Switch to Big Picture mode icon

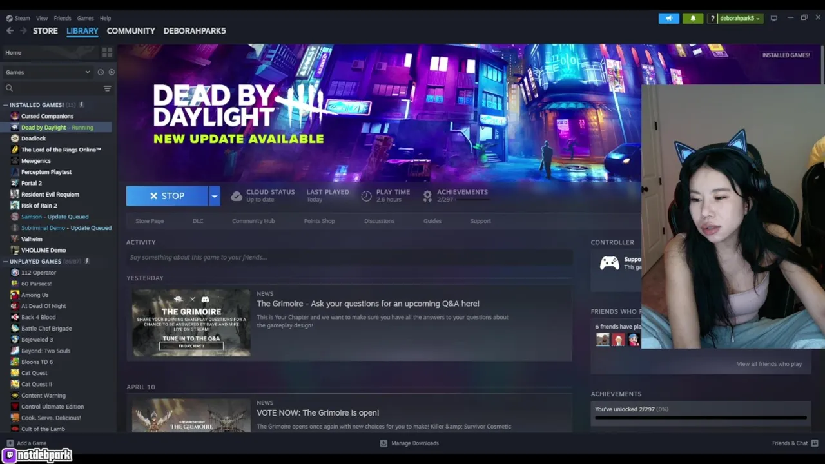click(x=774, y=18)
